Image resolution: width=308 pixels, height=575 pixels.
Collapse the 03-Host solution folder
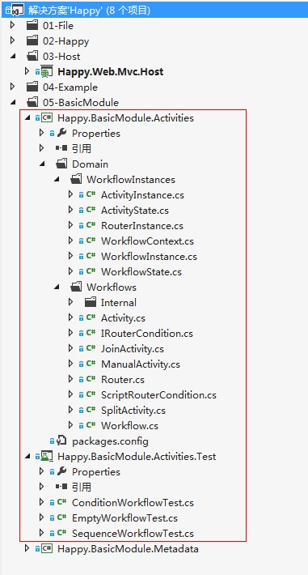(x=14, y=57)
